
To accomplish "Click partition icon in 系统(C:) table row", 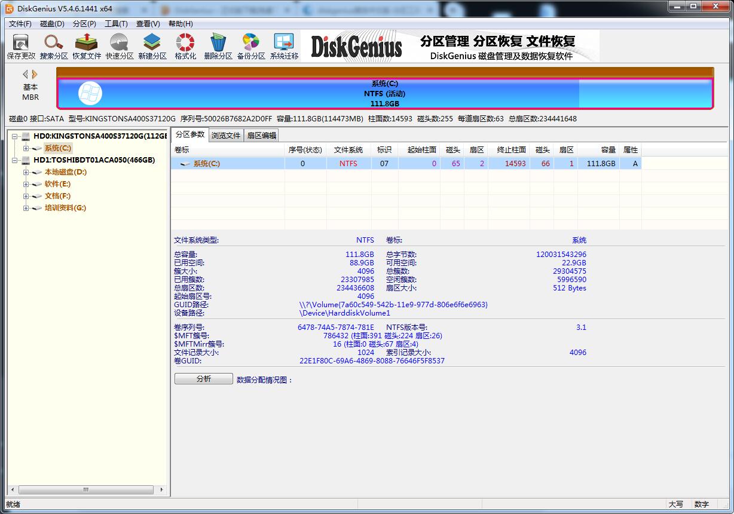I will click(185, 163).
